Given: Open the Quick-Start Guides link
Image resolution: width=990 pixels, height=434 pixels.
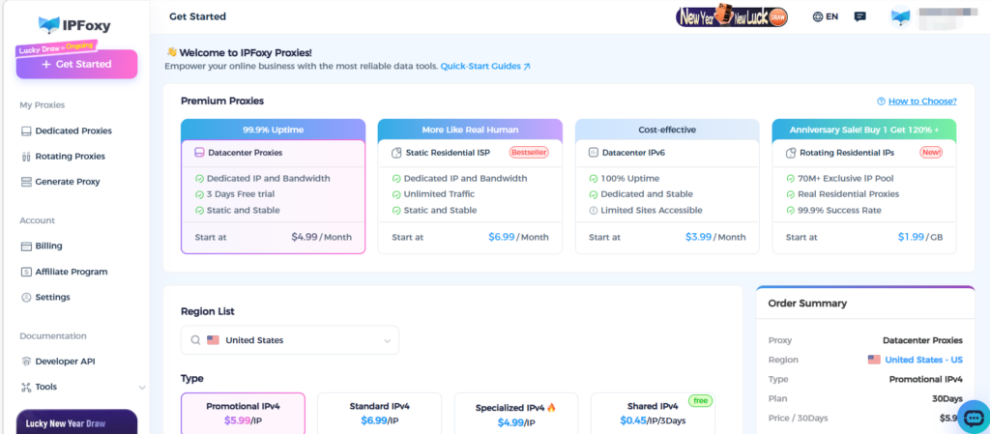Looking at the screenshot, I should [485, 67].
